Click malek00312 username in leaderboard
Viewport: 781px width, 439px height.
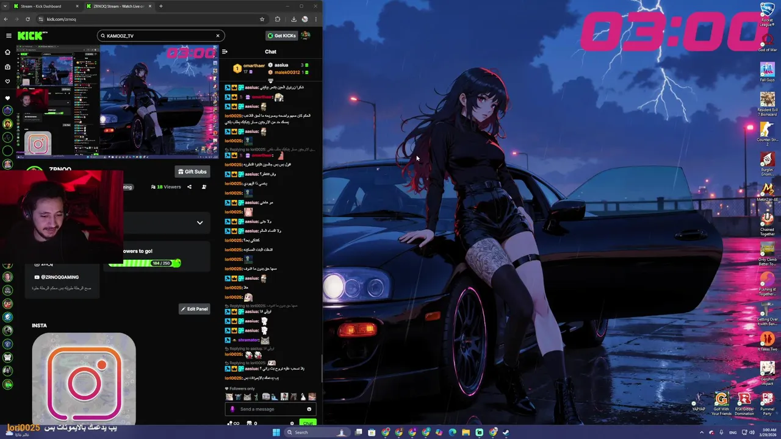click(287, 73)
